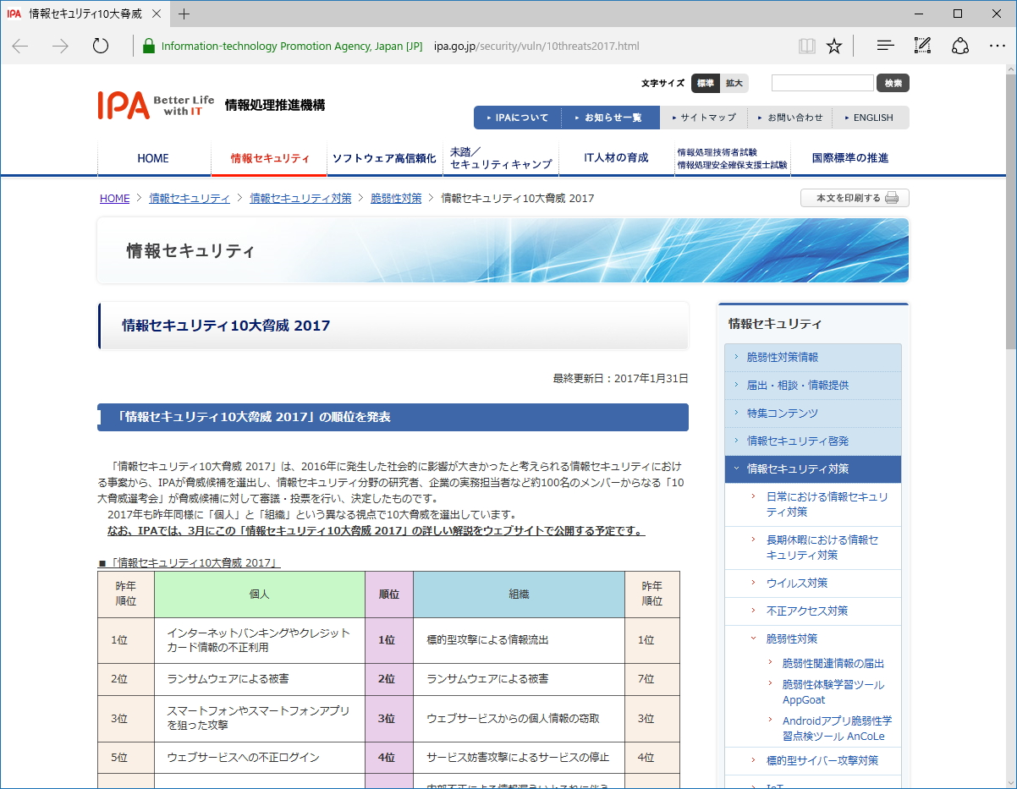
Task: Open Edge more actions ellipsis menu
Action: tap(998, 46)
